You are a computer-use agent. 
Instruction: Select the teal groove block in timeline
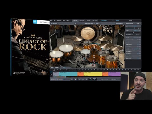point(68,74)
